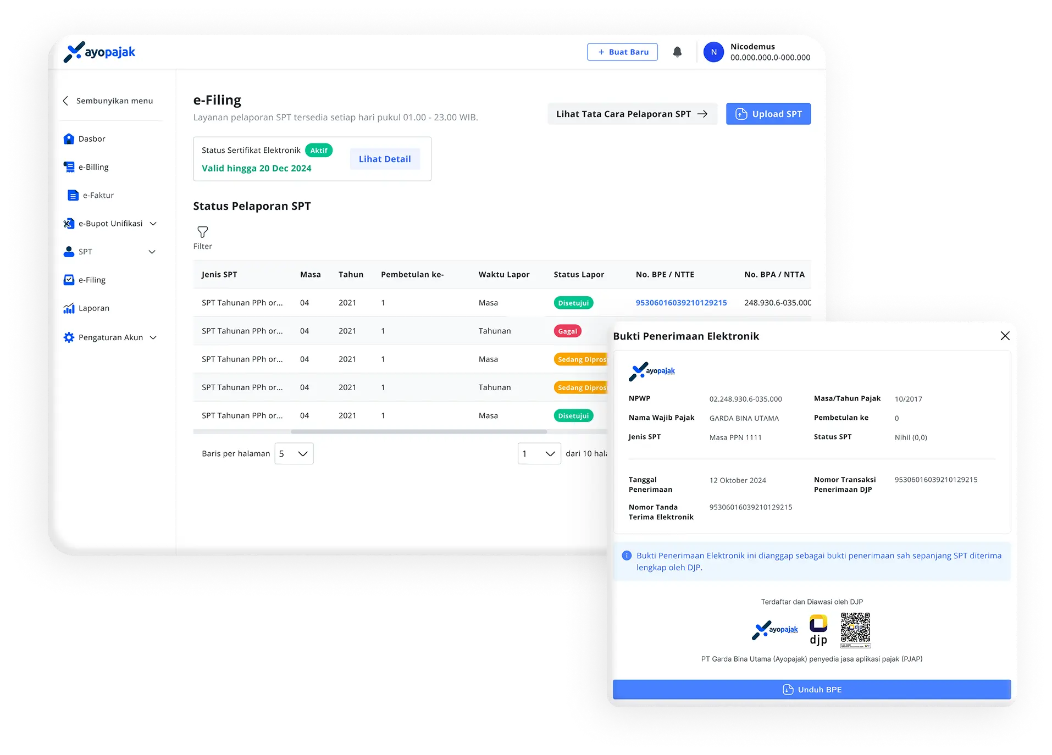Click the Upload SPT button
1052x755 pixels.
[768, 114]
